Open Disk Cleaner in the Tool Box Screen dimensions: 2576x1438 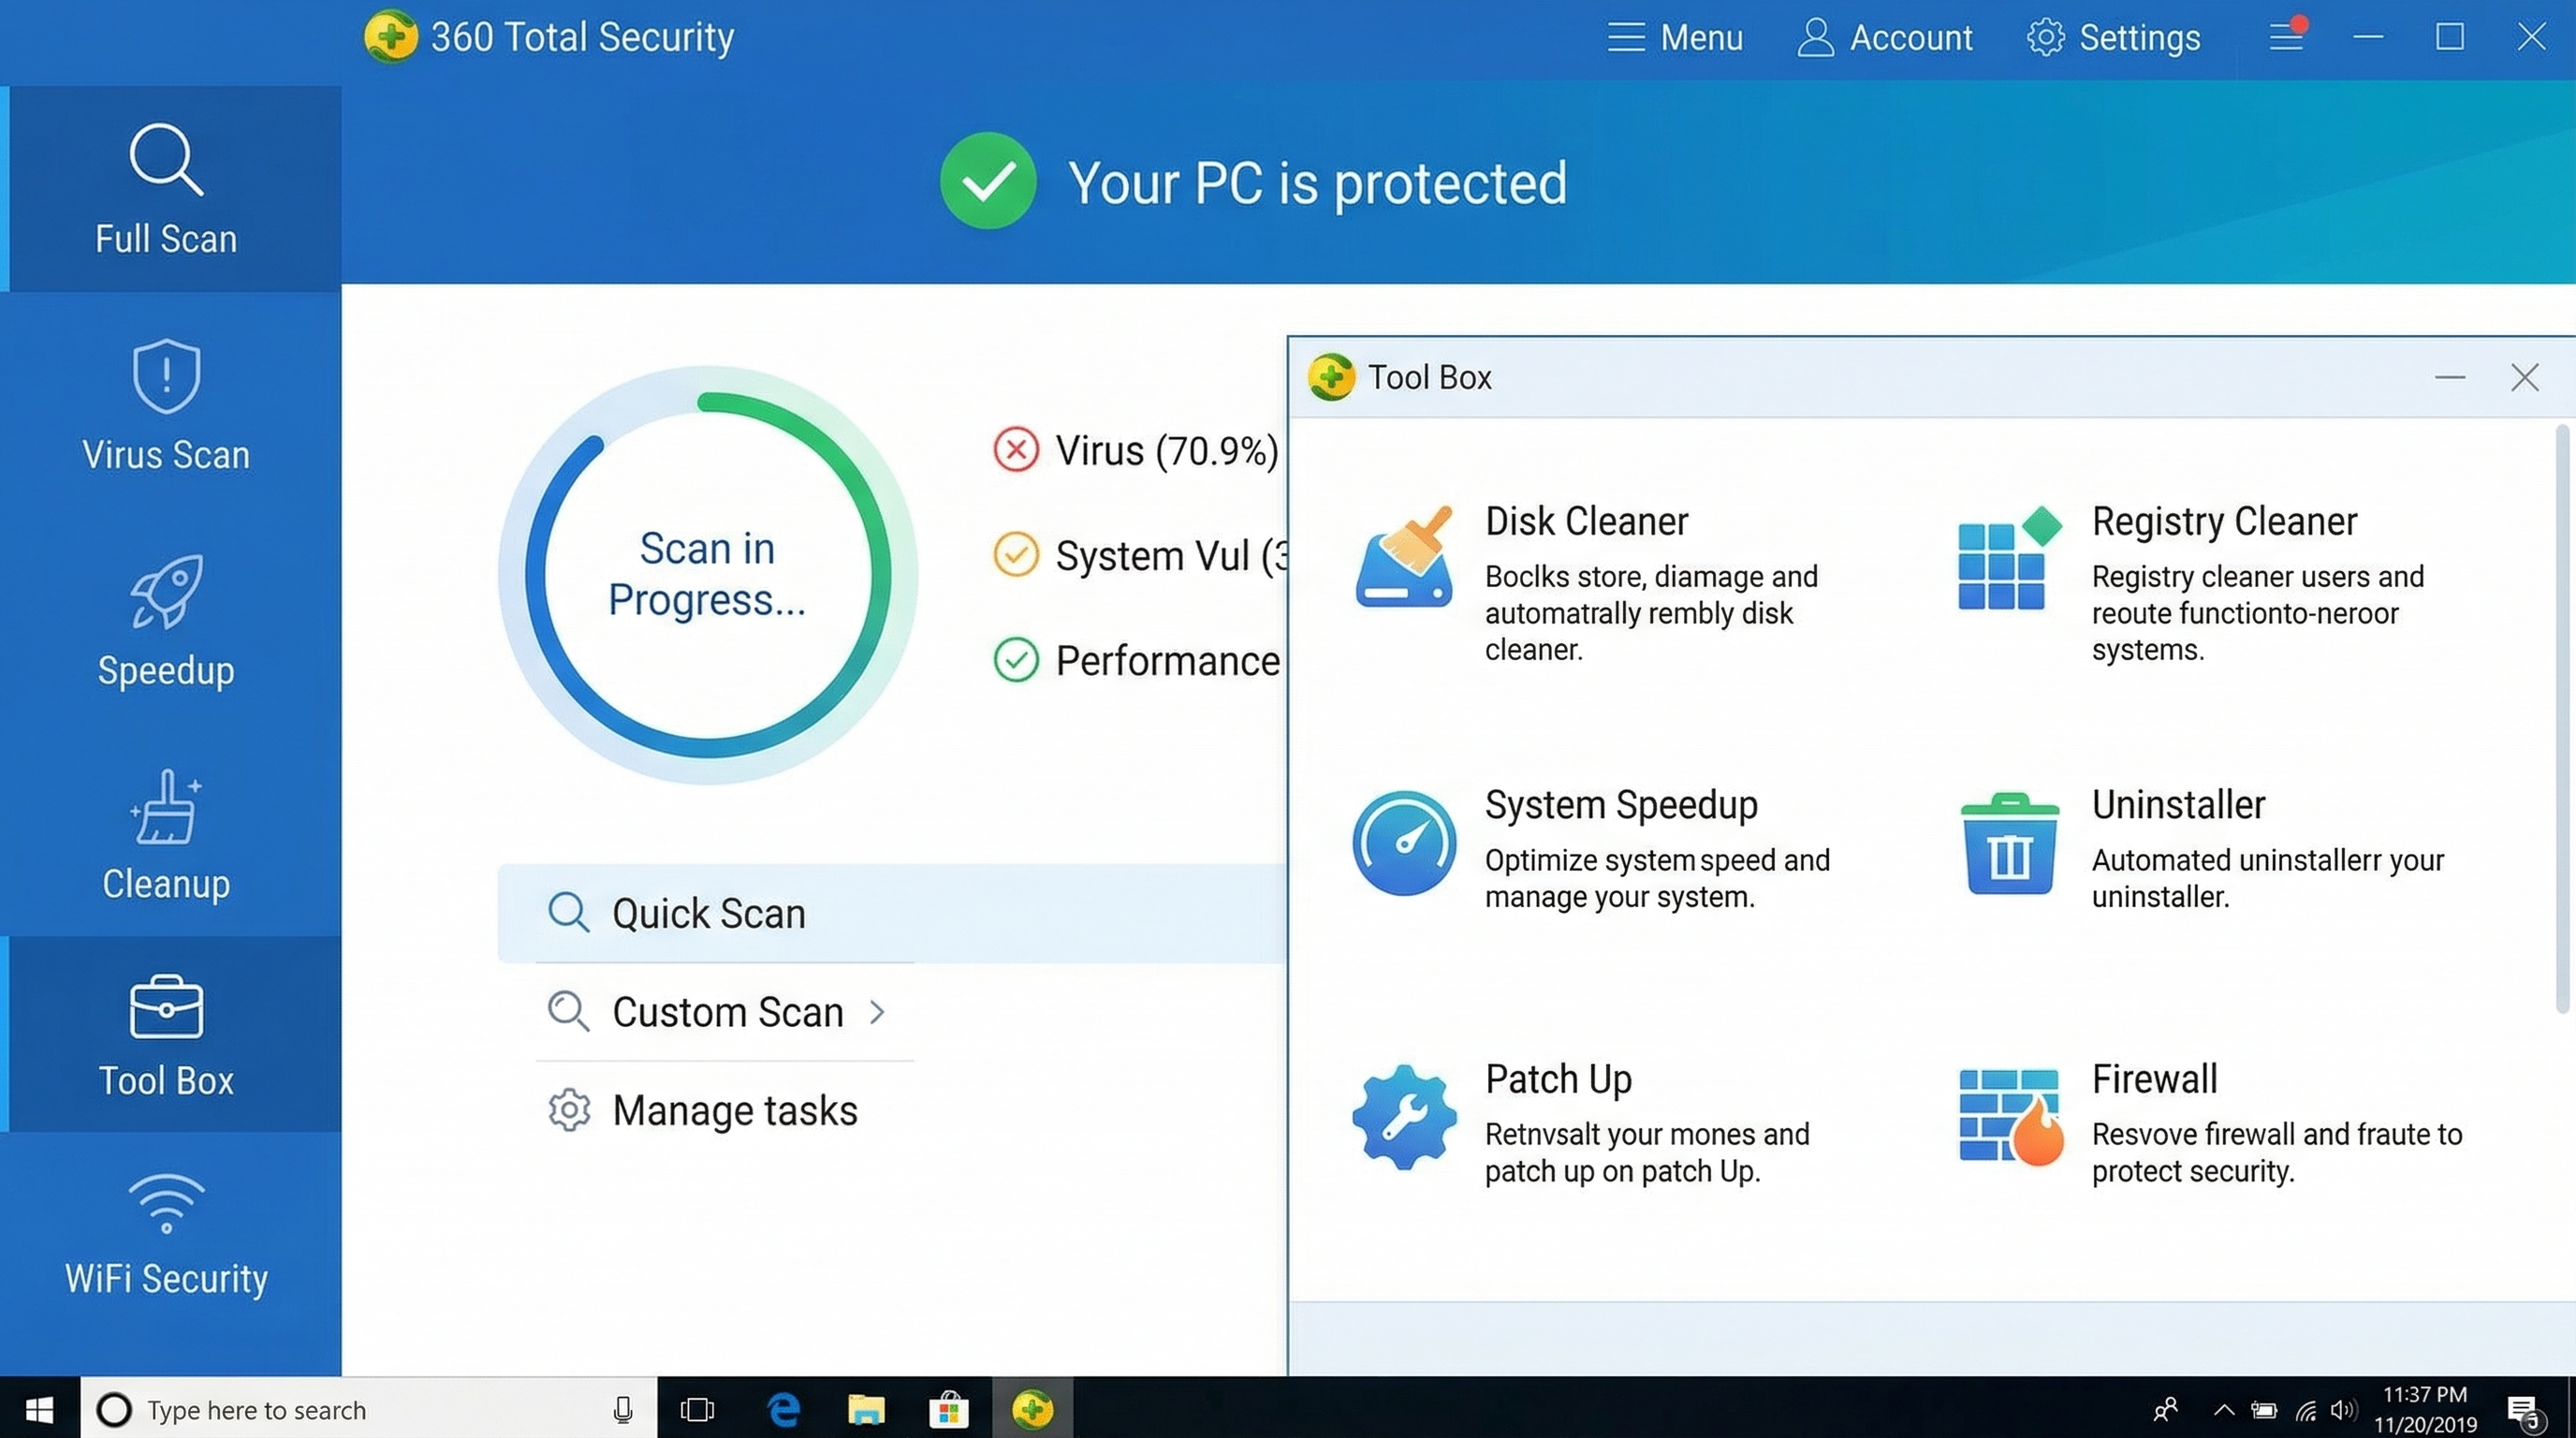tap(1586, 521)
